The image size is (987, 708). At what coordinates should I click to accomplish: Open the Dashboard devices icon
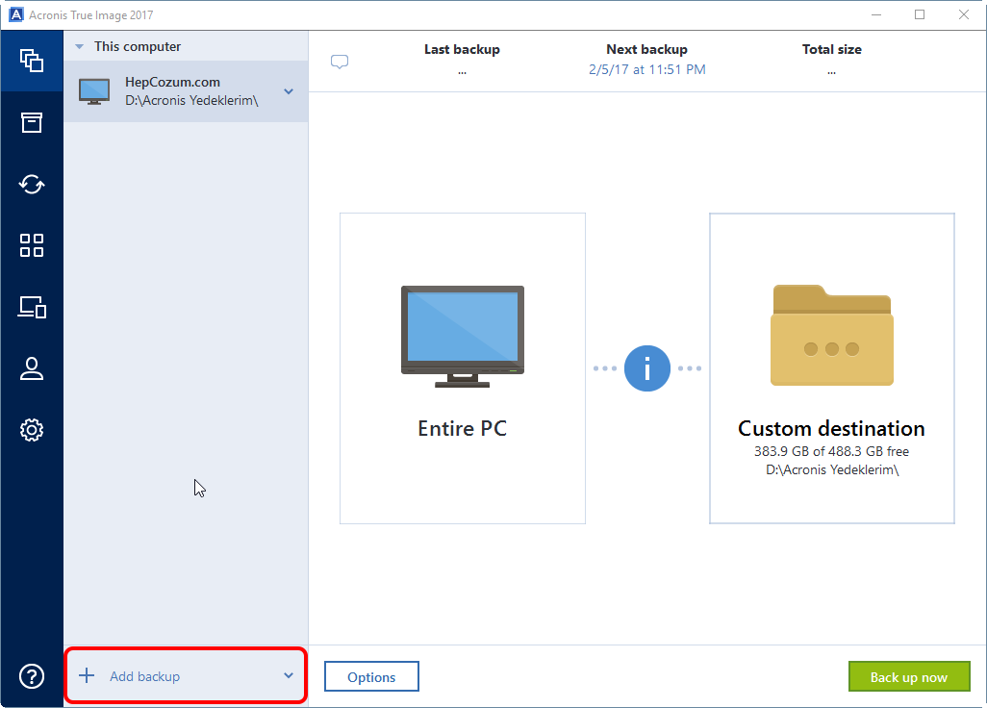tap(32, 307)
